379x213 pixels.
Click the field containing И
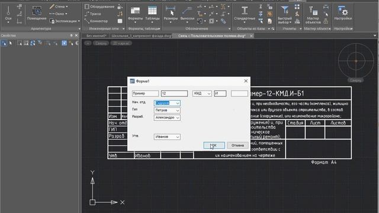220,93
